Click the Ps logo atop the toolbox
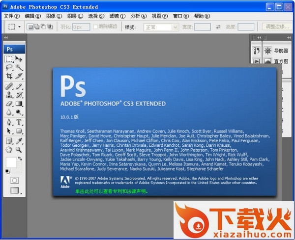Viewport: 295px width, 240px height. 14,49
